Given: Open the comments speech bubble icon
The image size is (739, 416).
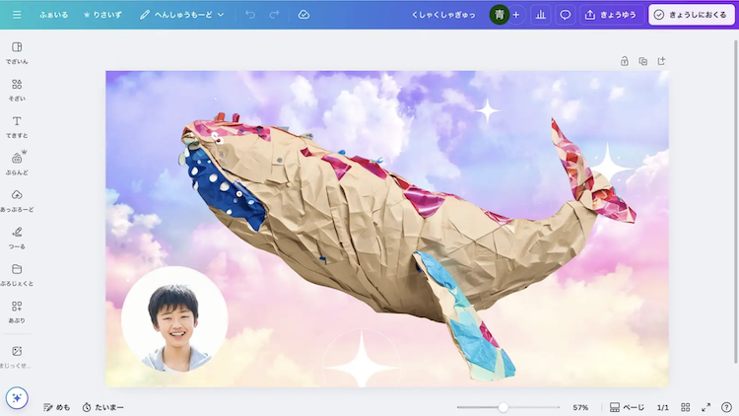Looking at the screenshot, I should [x=566, y=15].
